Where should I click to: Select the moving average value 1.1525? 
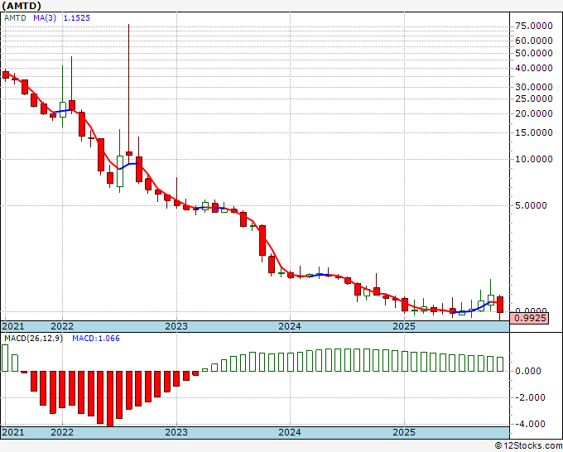click(77, 18)
